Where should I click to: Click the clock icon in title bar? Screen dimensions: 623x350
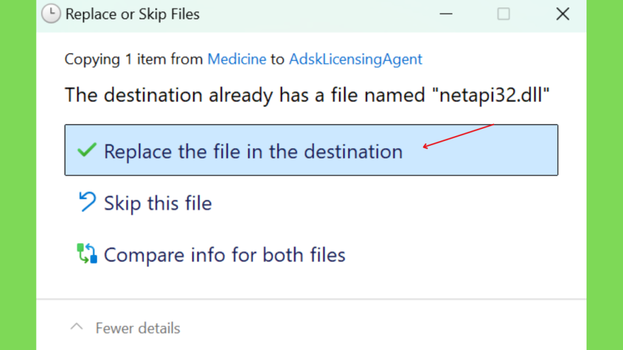[x=51, y=14]
